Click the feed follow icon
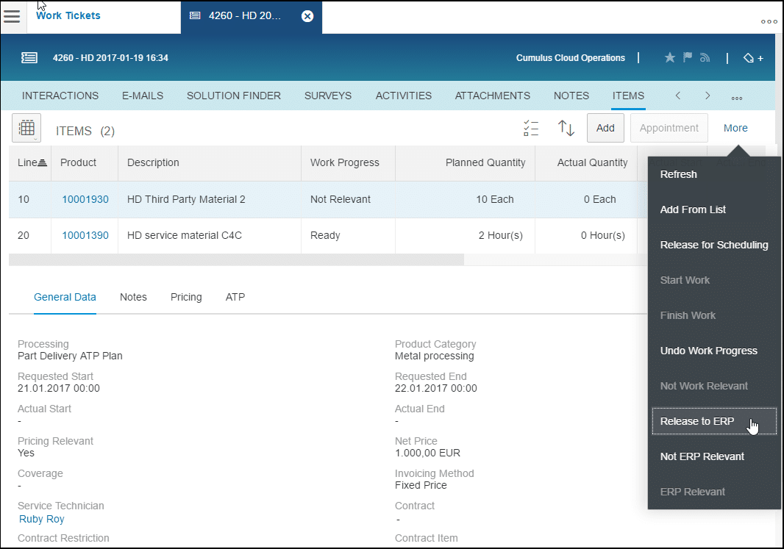 pos(705,57)
